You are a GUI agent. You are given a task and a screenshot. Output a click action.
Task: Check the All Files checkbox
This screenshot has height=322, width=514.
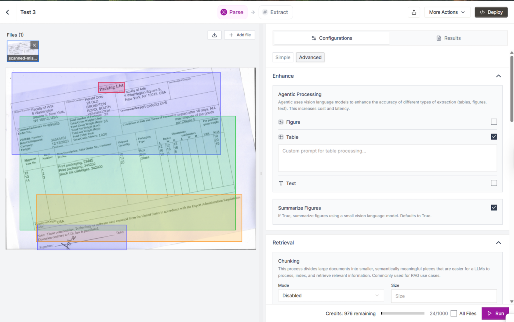[454, 314]
